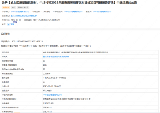Click the source document icon beside 查看
This screenshot has width=160, height=113.
8,24
